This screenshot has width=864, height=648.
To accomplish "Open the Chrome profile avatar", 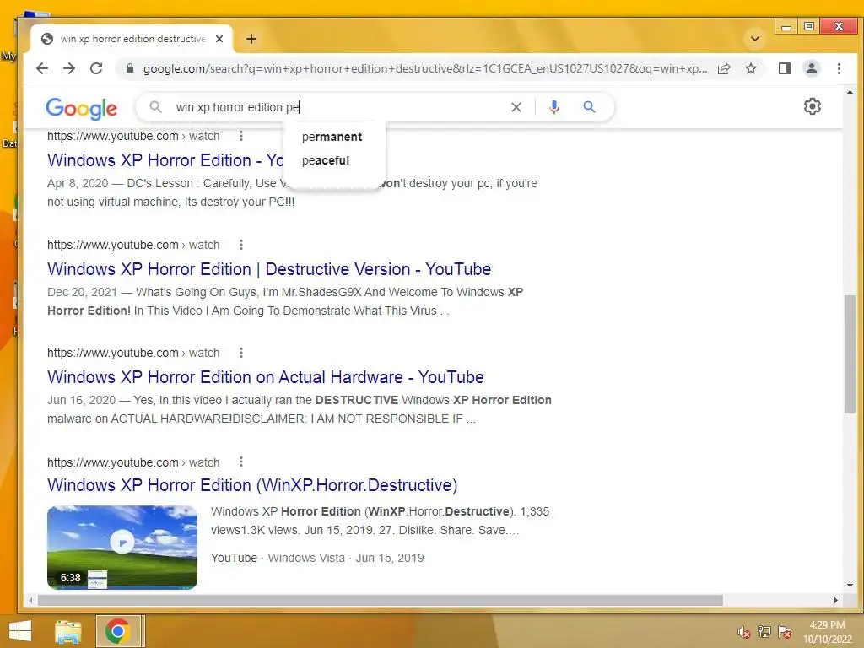I will pos(812,68).
